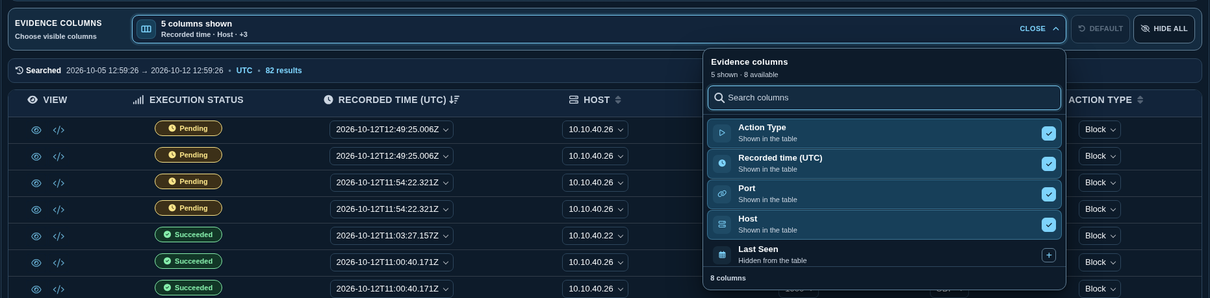Screen dimensions: 1210x298
Task: Click the history icon beside 'Searched'
Action: pos(19,70)
